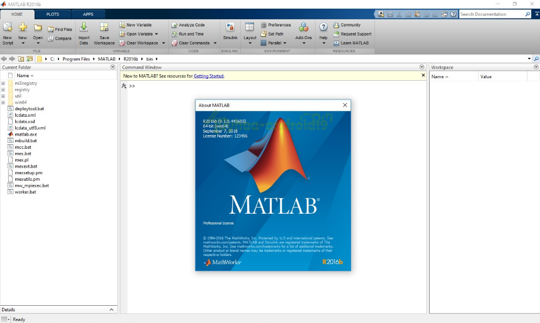This screenshot has width=540, height=323.
Task: Select deploytool.bat file
Action: coord(29,109)
